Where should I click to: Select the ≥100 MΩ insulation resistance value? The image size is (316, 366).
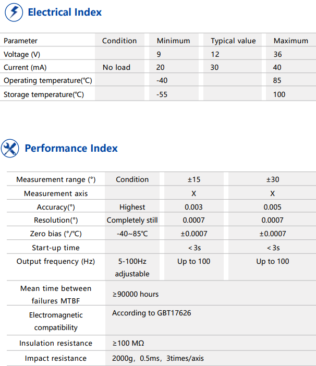click(x=128, y=343)
